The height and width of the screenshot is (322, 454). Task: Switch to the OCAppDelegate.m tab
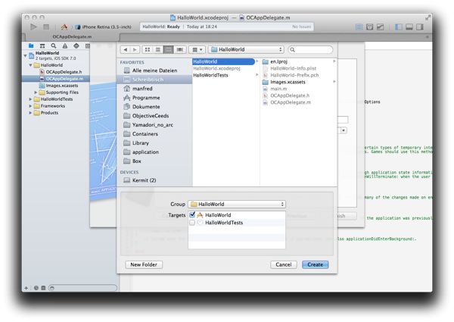pyautogui.click(x=72, y=37)
